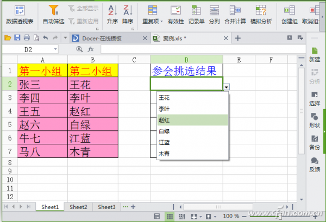Open the name box dropdown
Image resolution: width=326 pixels, height=222 pixels.
click(55, 49)
